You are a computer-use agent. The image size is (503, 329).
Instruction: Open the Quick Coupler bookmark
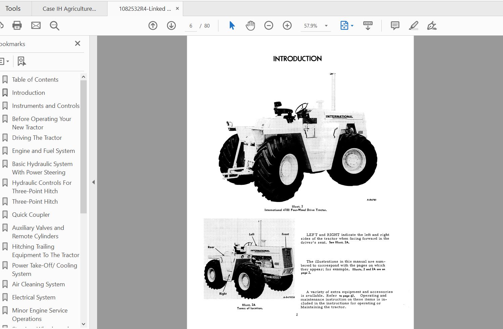click(31, 215)
